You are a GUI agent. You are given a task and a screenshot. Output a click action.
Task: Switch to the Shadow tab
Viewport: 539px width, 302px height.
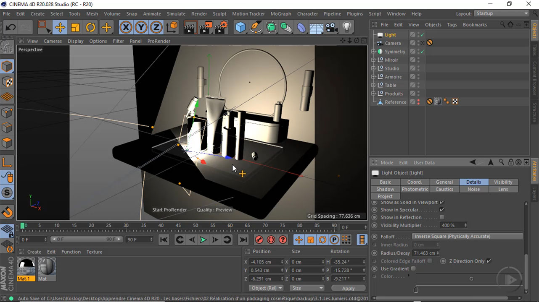pos(385,189)
